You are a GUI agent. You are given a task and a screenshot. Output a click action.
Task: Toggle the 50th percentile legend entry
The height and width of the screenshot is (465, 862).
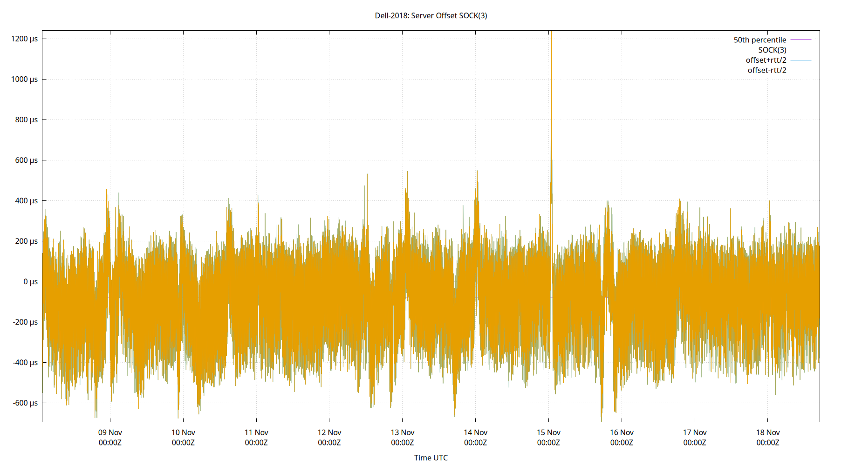point(760,40)
